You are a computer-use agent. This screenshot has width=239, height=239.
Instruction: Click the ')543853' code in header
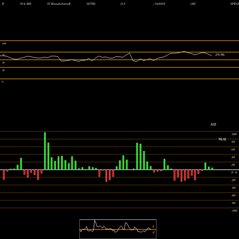tap(159, 4)
